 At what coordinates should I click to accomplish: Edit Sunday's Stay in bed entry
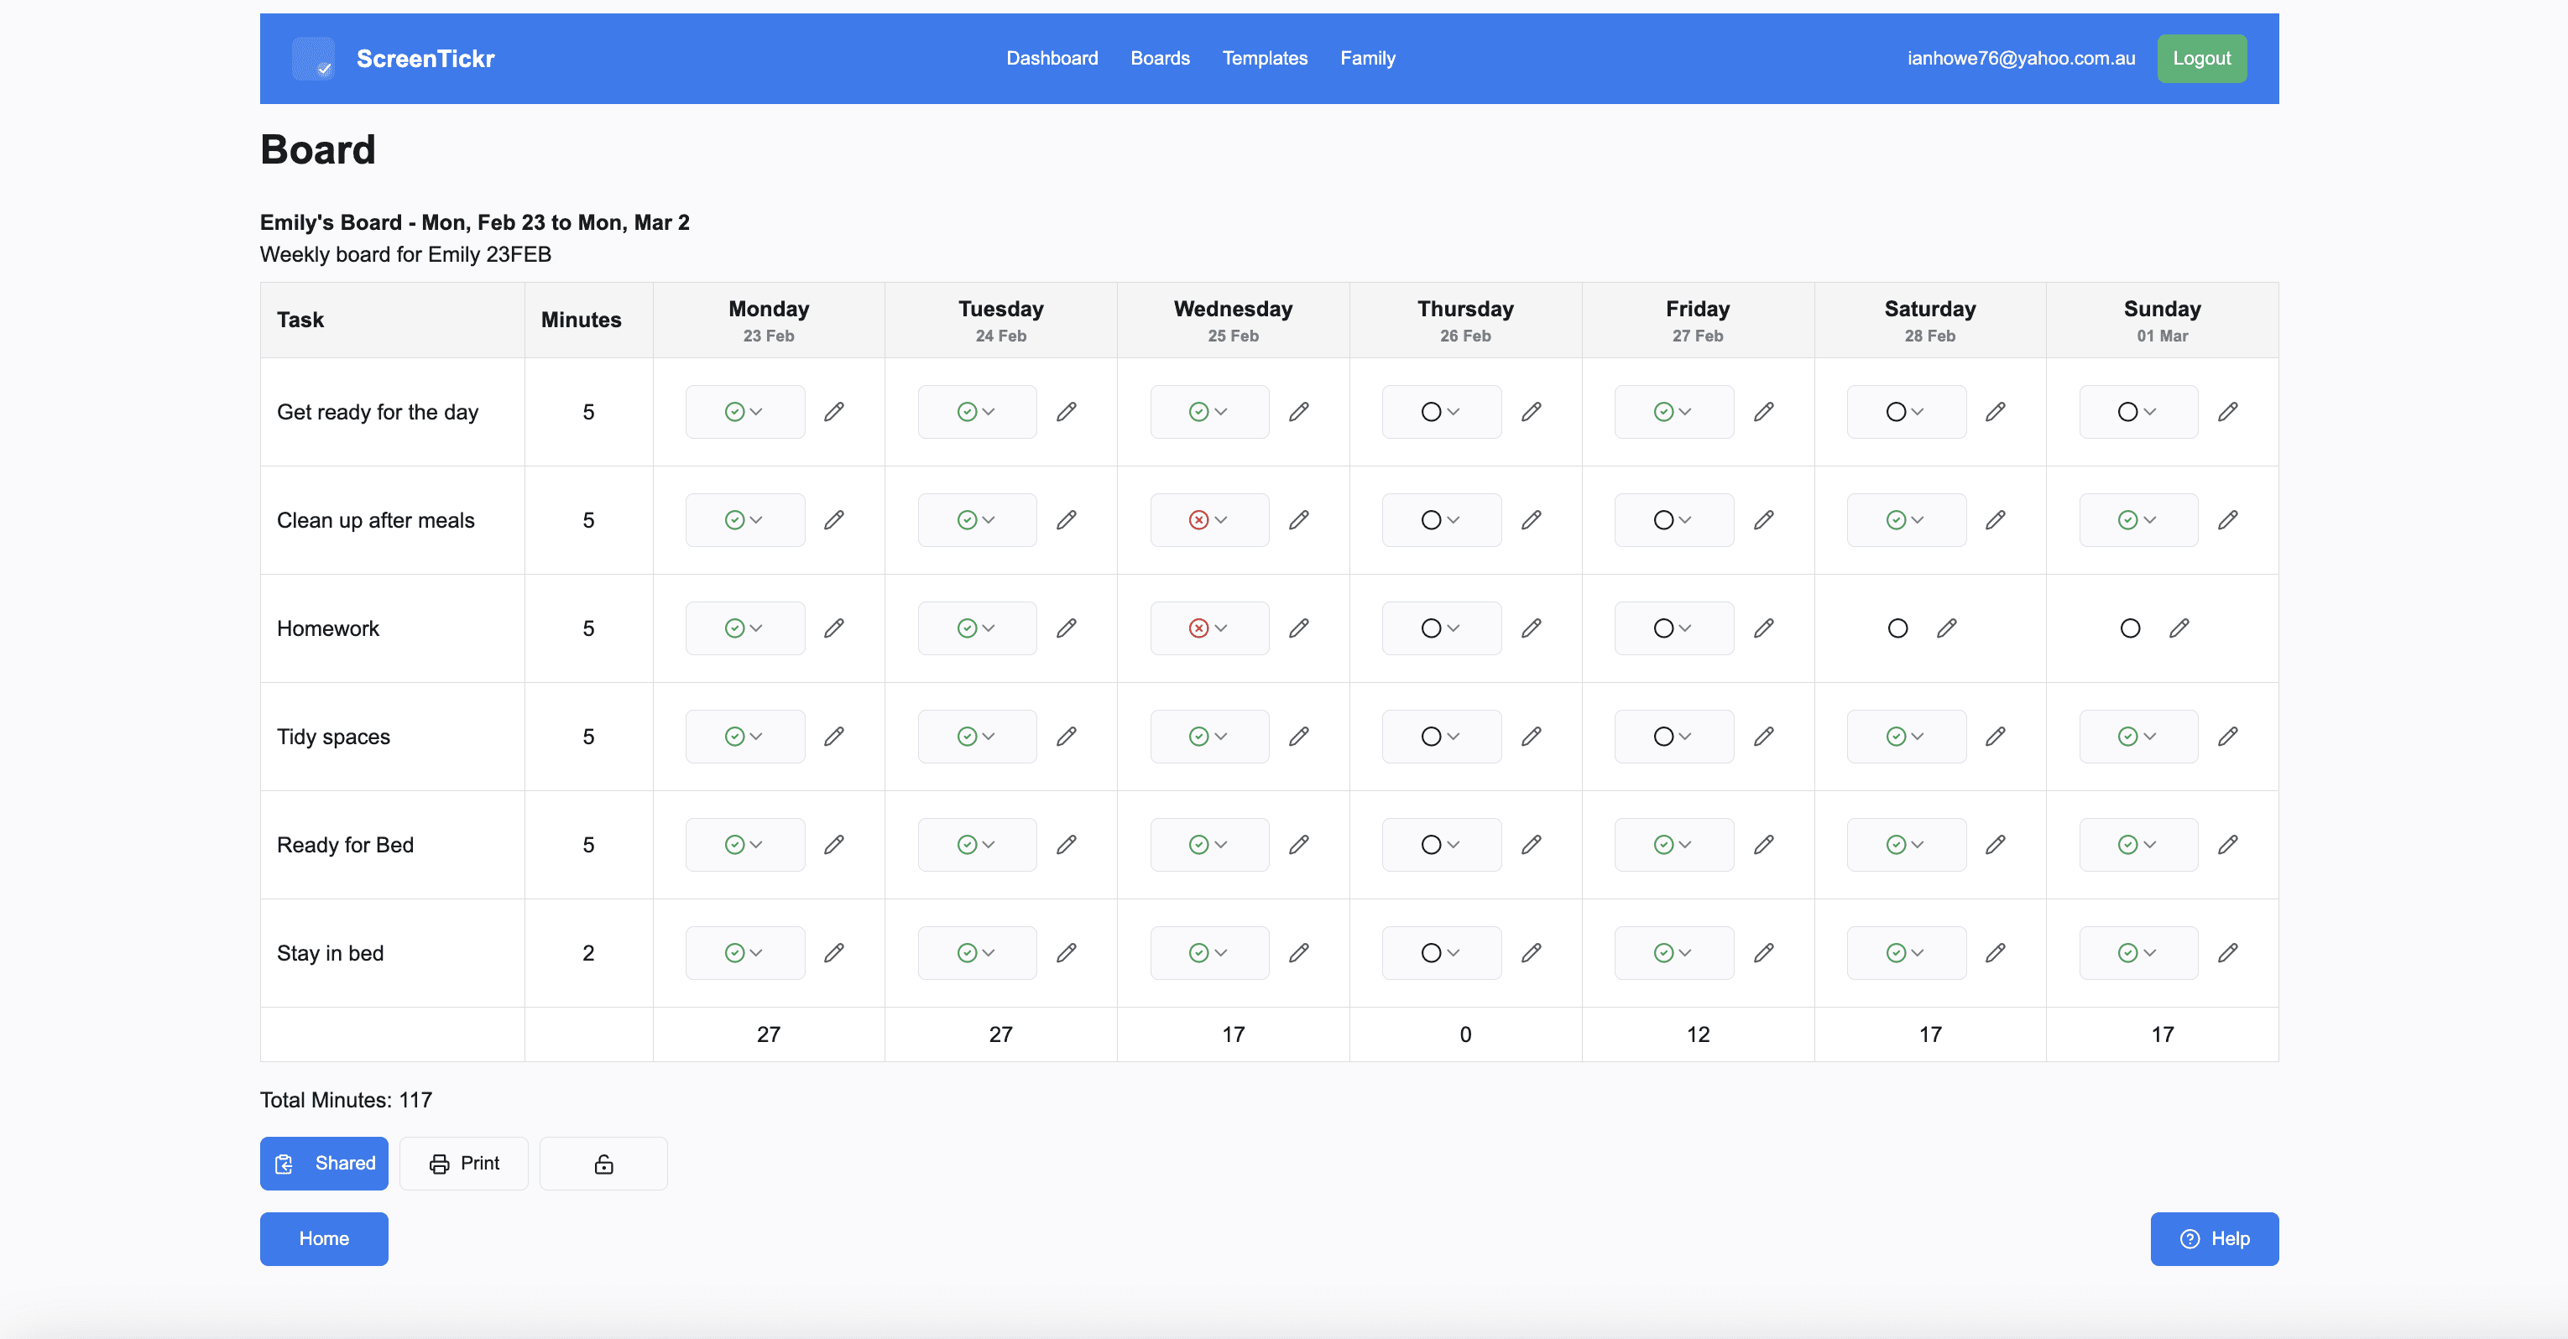click(x=2228, y=952)
